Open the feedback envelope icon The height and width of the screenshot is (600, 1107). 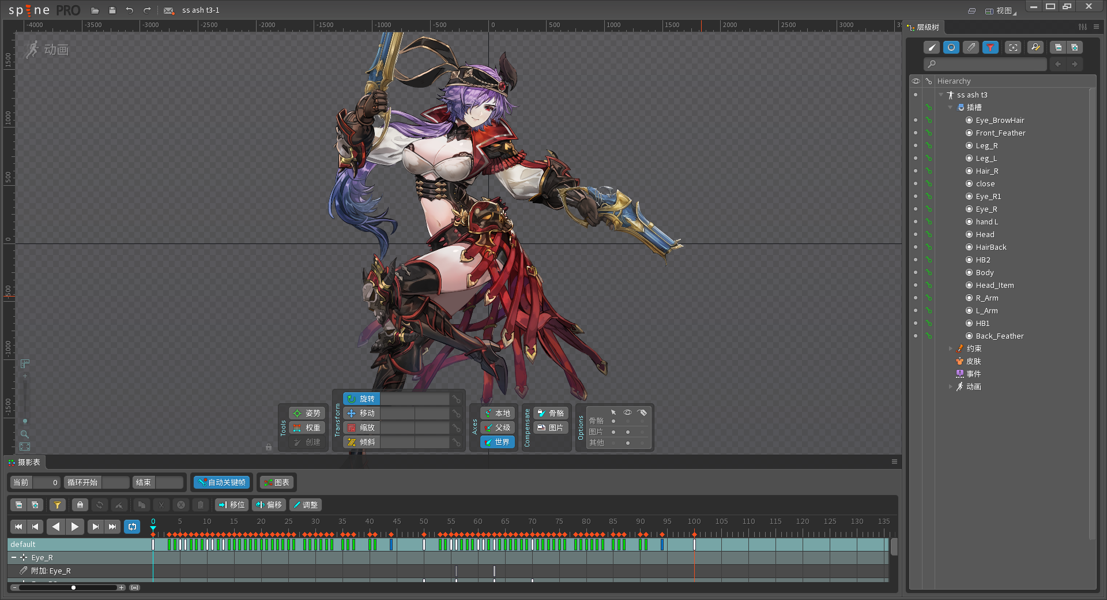click(x=168, y=10)
